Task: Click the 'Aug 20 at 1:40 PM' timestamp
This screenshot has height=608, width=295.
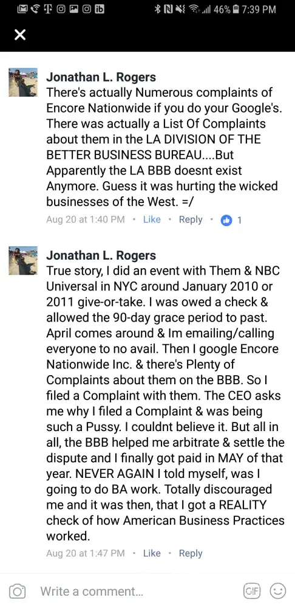Action: 85,219
